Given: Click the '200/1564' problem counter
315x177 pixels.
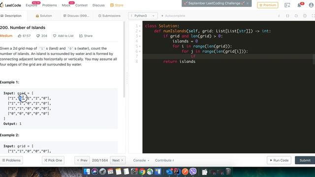Looking at the screenshot, I should pos(100,160).
